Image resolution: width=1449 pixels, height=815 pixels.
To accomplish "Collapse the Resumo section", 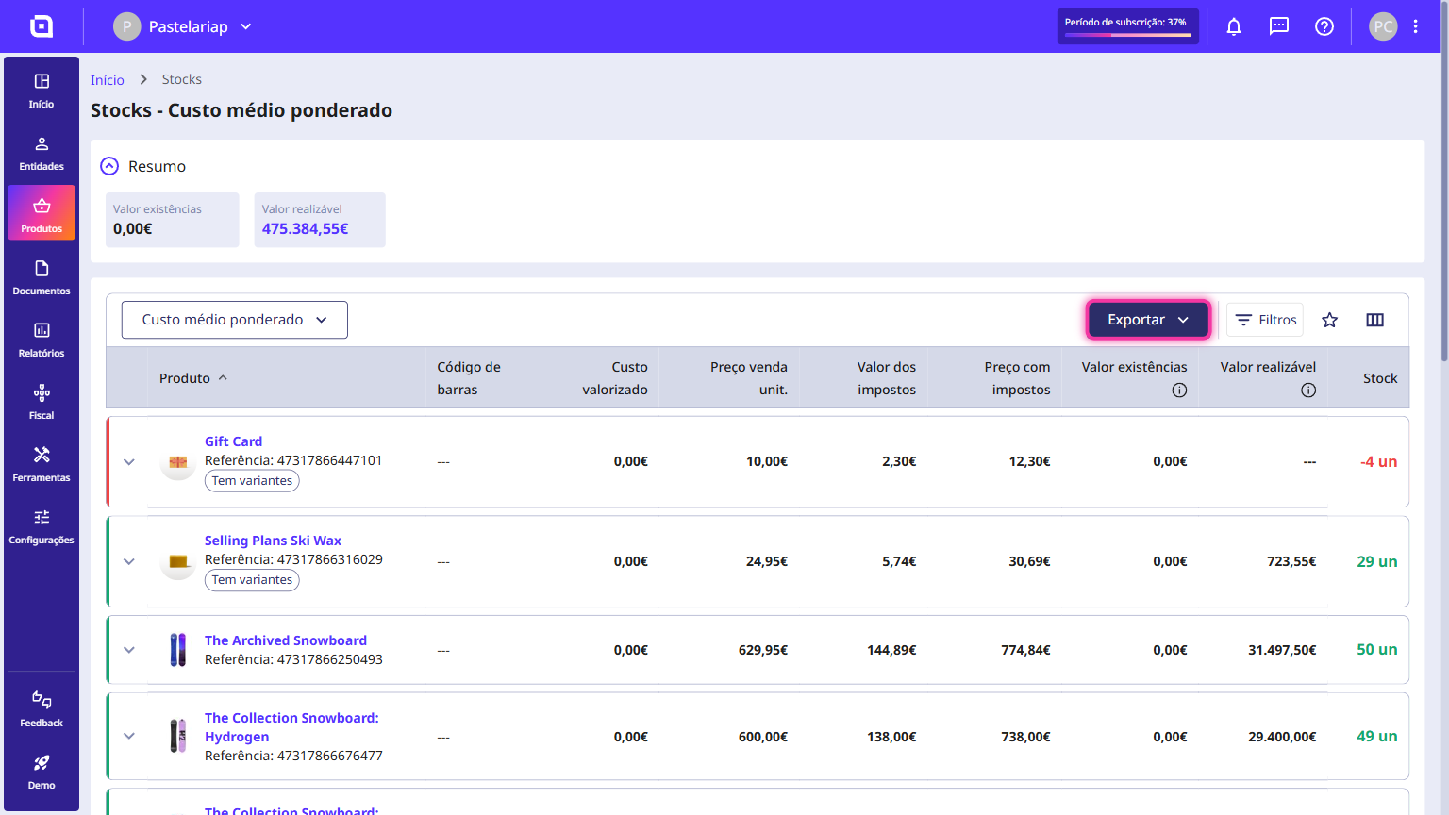I will (110, 166).
